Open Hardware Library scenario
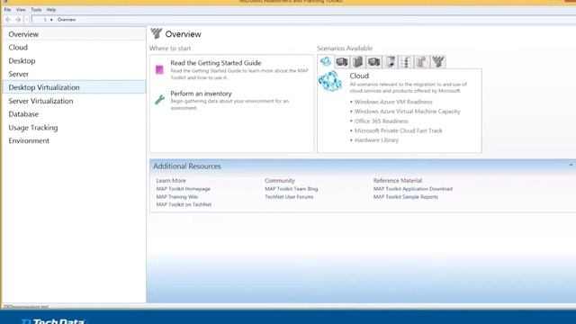 pos(376,140)
